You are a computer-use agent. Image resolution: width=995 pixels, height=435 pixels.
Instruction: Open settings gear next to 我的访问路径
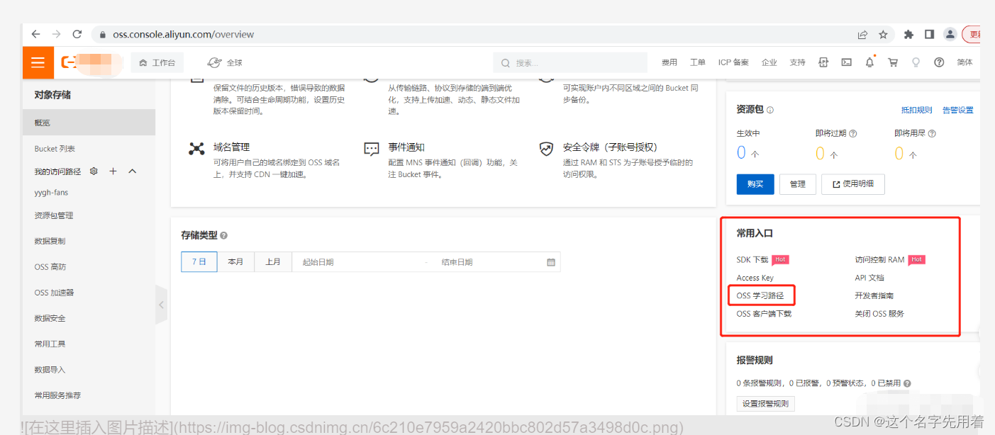pos(94,171)
